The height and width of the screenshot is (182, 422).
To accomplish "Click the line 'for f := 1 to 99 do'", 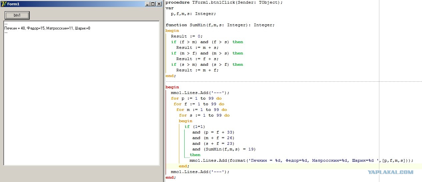I will coord(199,104).
